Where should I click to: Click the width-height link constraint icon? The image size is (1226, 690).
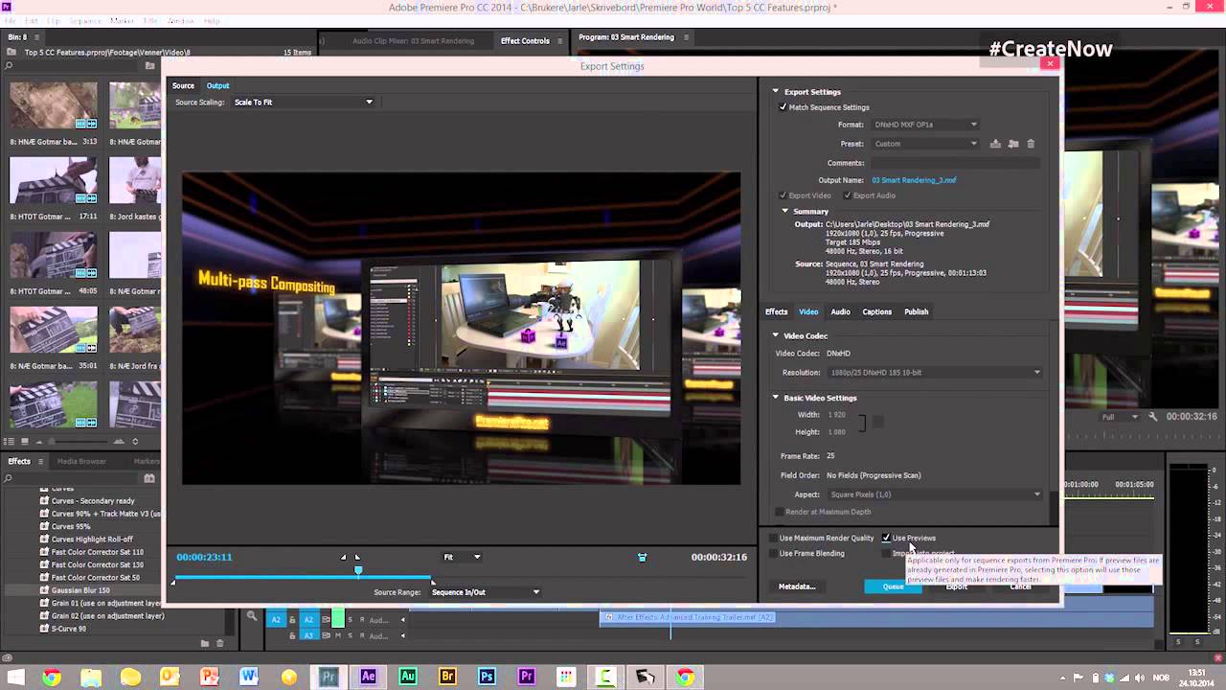click(x=862, y=423)
